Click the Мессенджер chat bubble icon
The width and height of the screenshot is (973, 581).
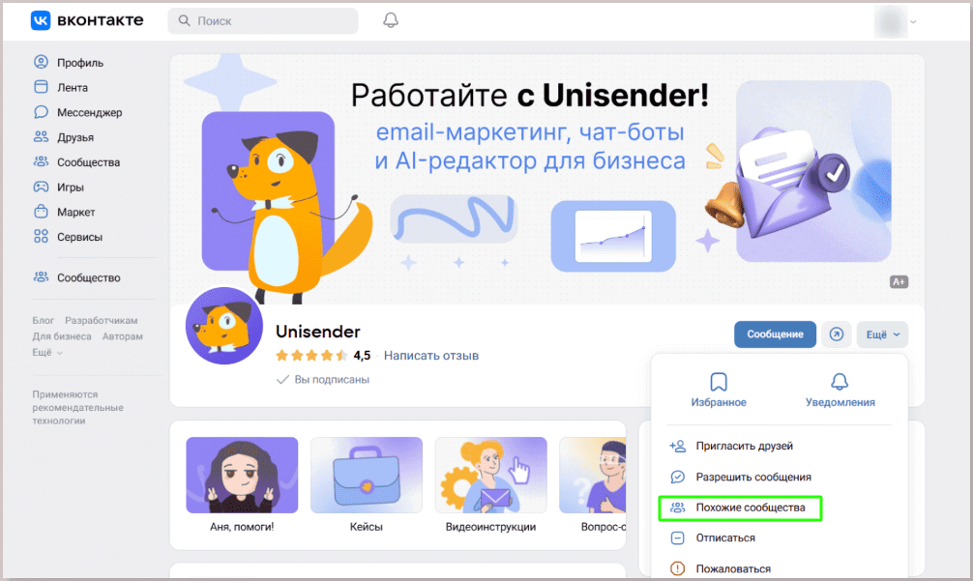point(41,111)
